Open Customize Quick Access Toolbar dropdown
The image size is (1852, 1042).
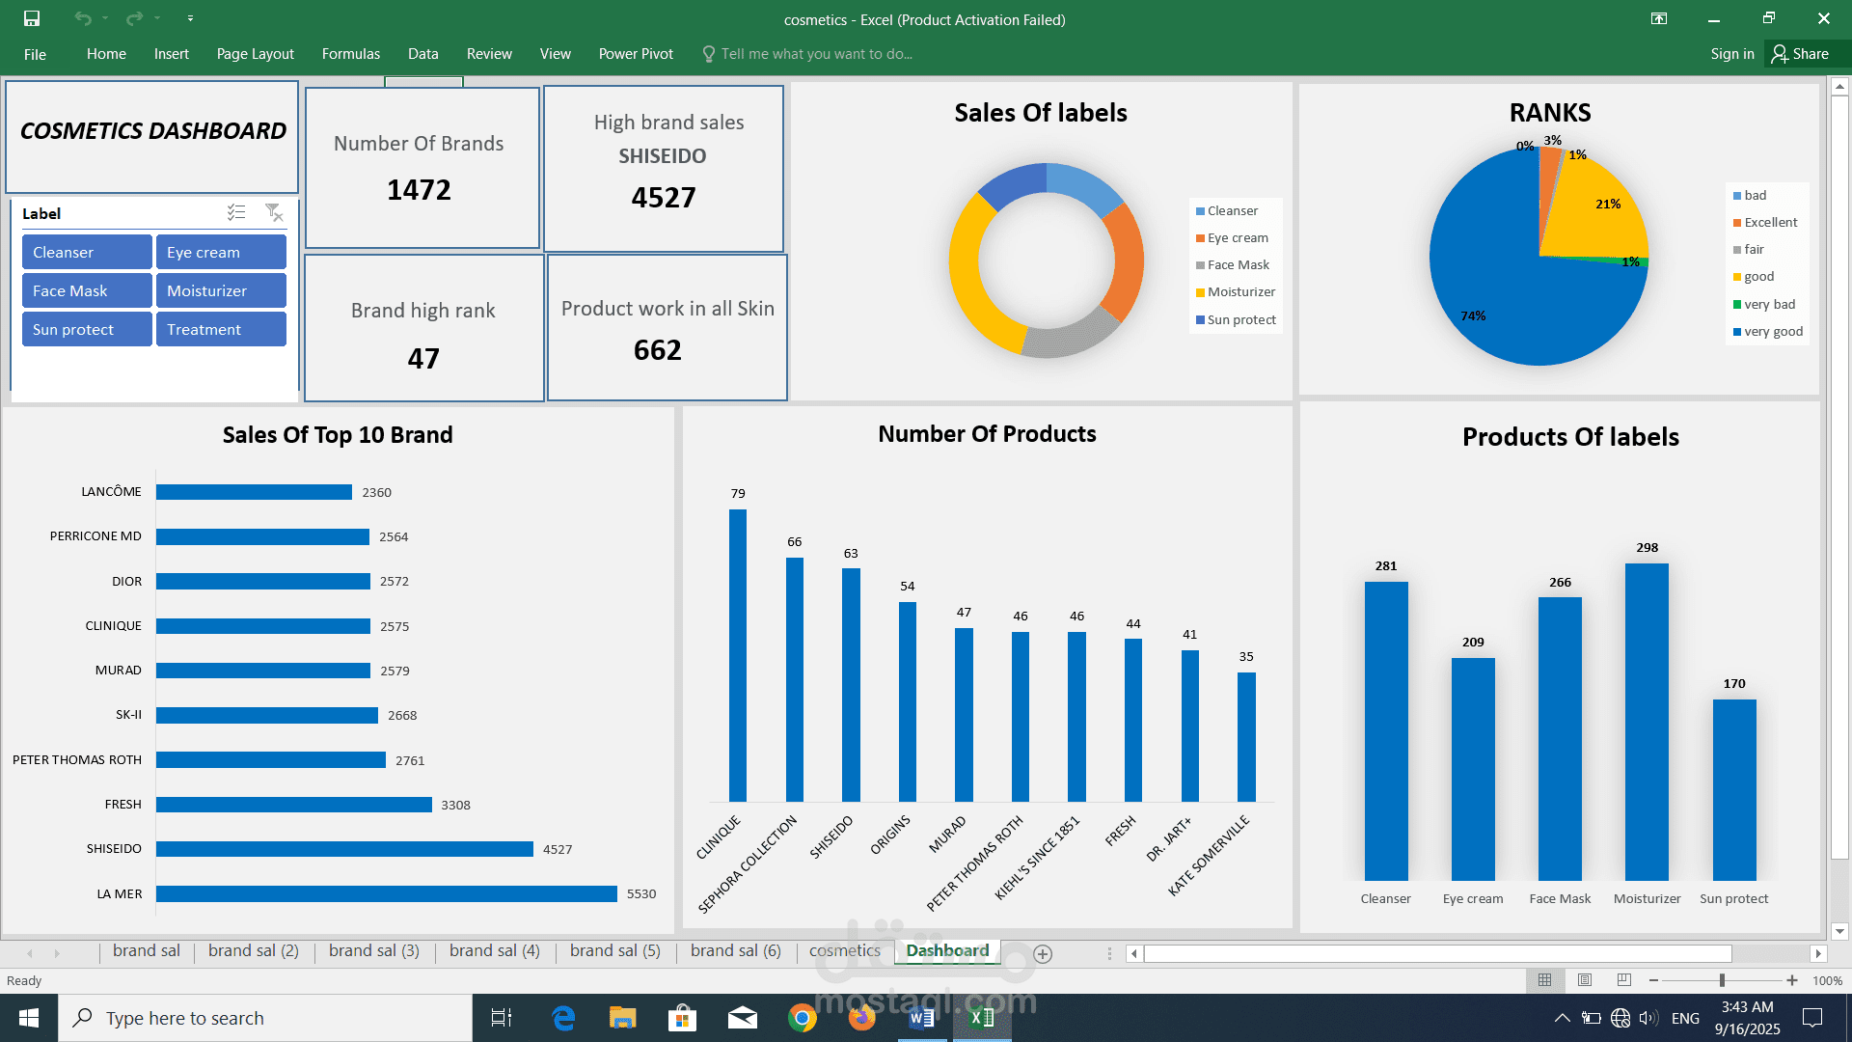pyautogui.click(x=190, y=18)
